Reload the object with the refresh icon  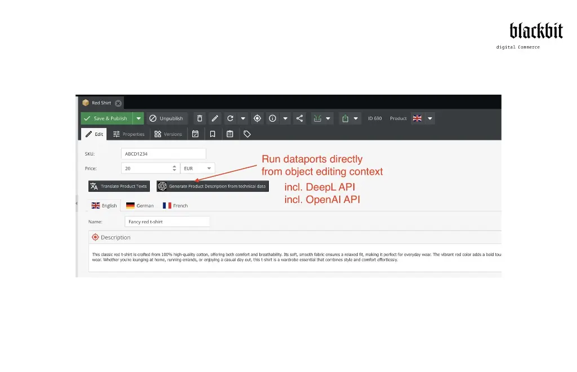230,118
